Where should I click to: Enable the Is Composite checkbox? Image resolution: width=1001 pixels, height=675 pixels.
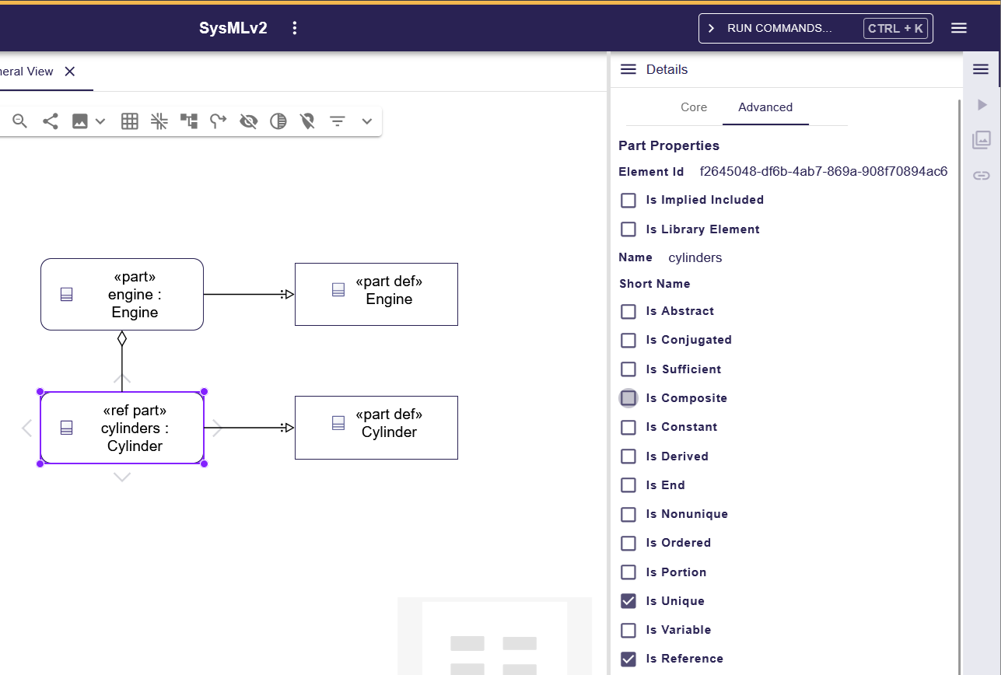tap(628, 398)
